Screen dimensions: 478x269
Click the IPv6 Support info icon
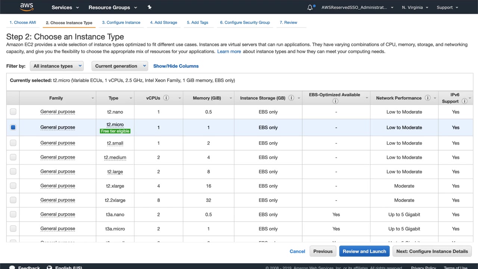465,101
